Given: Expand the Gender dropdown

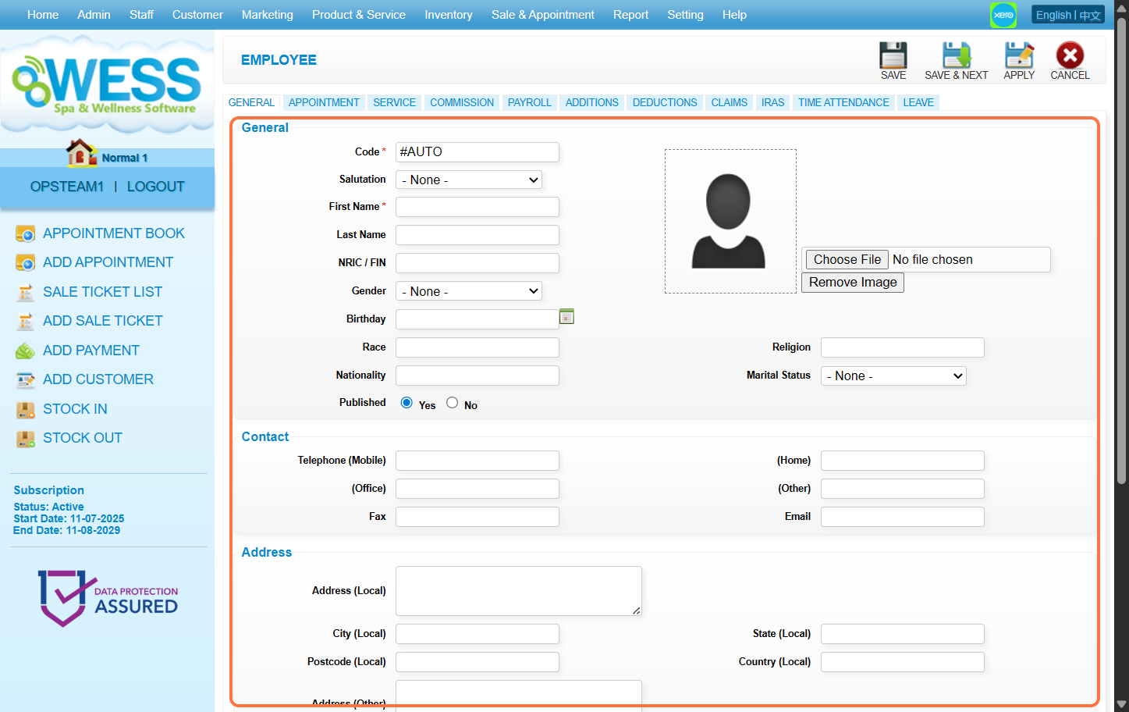Looking at the screenshot, I should click(468, 291).
